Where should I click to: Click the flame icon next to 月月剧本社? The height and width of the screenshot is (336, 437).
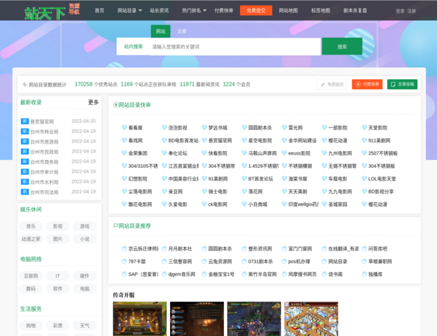click(164, 248)
